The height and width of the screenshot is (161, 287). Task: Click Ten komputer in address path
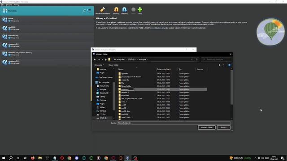click(119, 59)
